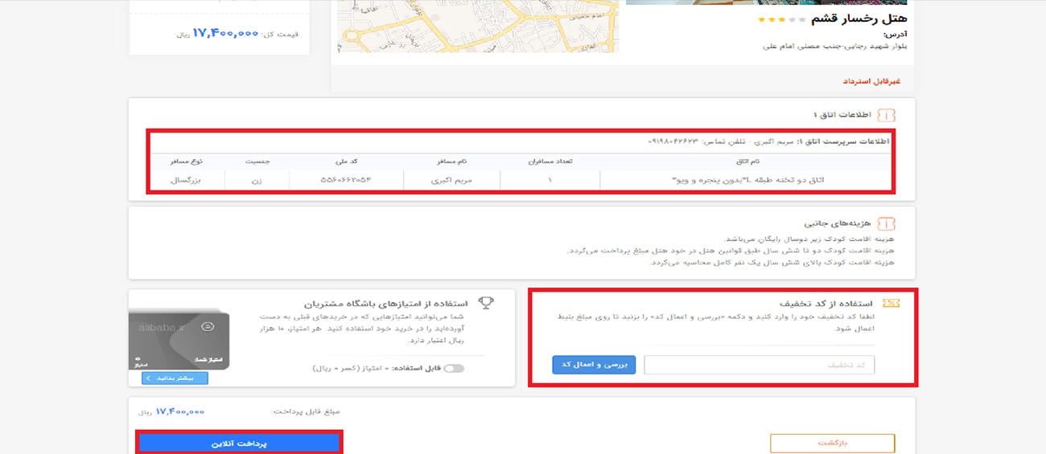1046x454 pixels.
Task: Click the icon next to هزینه‌های جانبی heading
Action: (x=886, y=223)
